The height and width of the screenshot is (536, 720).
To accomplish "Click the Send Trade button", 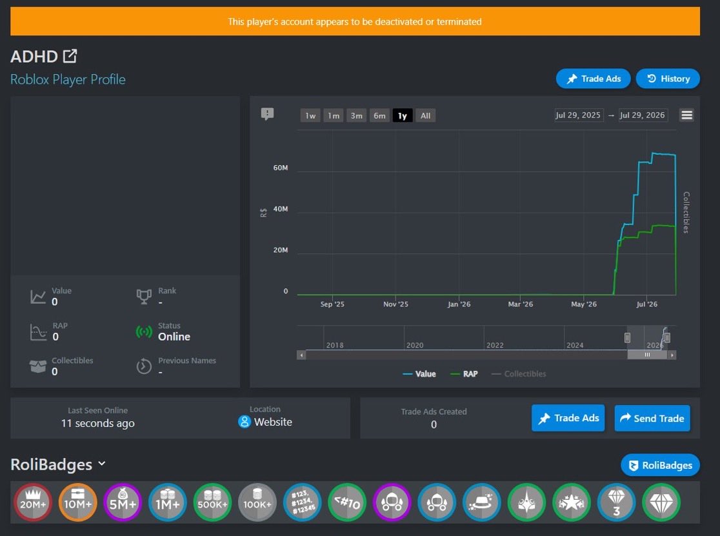I will [x=652, y=418].
